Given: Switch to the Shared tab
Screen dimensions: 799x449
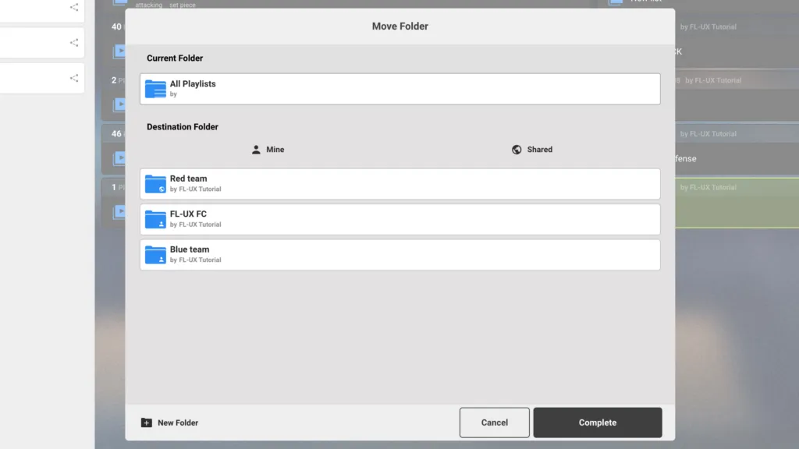Looking at the screenshot, I should click(x=532, y=149).
